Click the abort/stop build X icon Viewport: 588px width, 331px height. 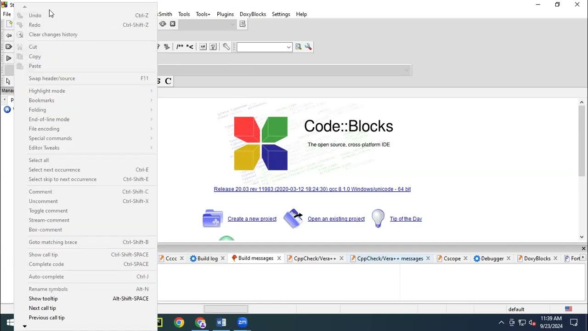pos(9,47)
